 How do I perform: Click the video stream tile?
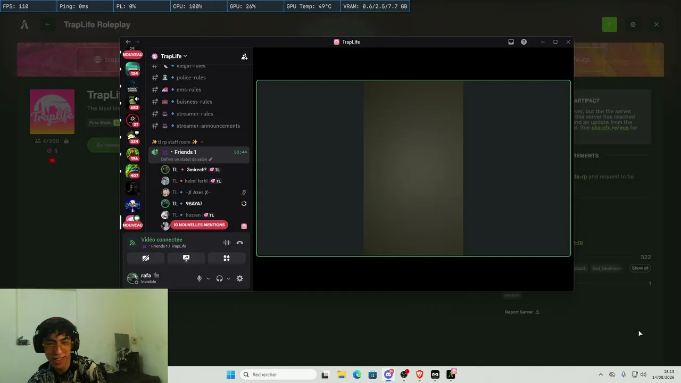[413, 168]
